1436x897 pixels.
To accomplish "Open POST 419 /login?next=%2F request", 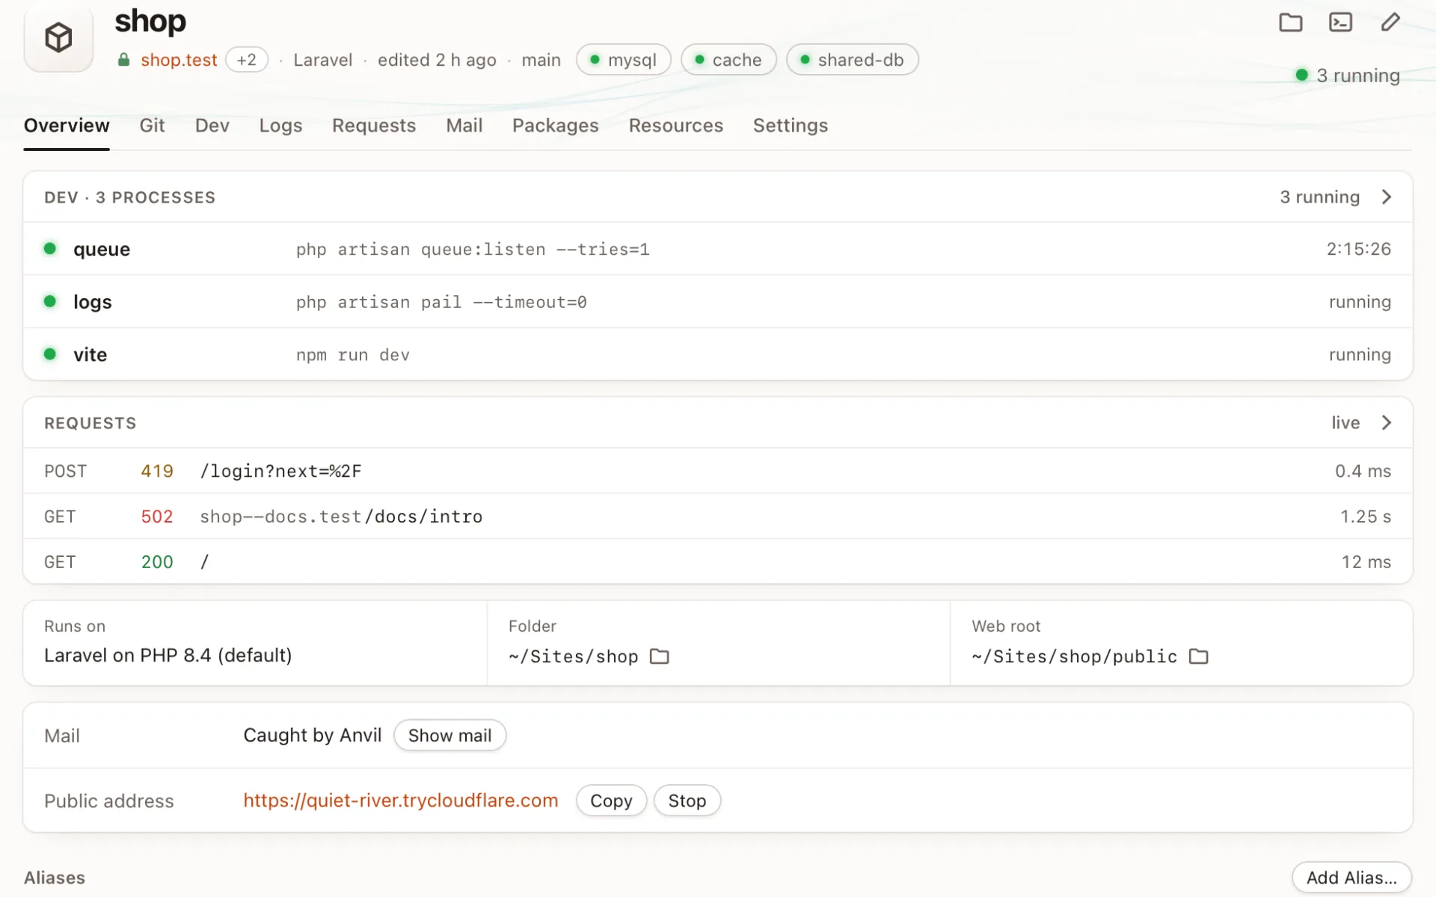I will point(718,471).
